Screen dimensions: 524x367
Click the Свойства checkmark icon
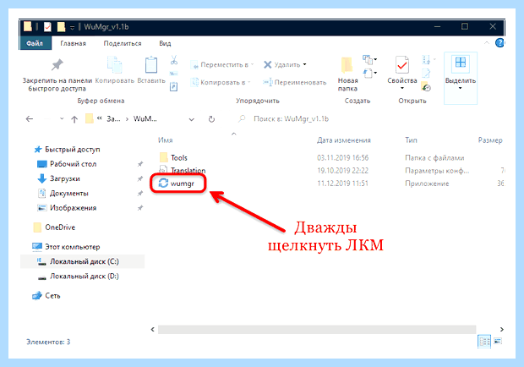tap(402, 64)
